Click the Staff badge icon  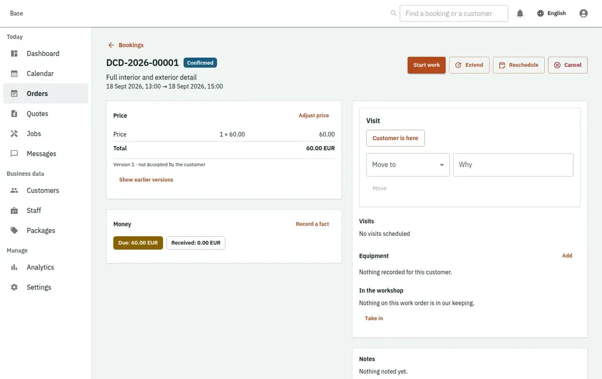click(x=15, y=210)
